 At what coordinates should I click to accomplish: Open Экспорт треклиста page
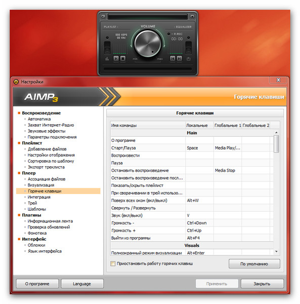pyautogui.click(x=46, y=167)
